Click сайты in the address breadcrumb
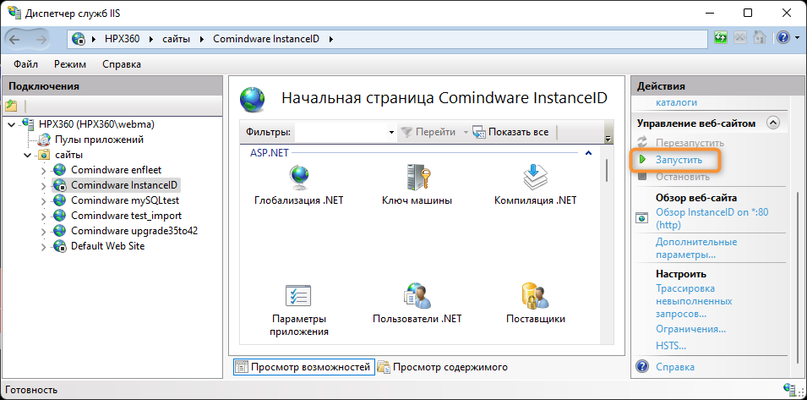Image resolution: width=807 pixels, height=400 pixels. [176, 39]
